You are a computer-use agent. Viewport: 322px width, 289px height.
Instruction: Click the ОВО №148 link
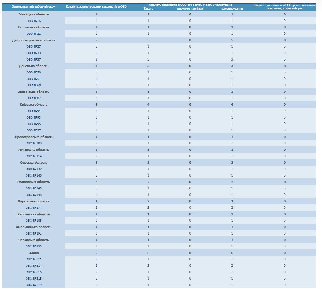click(34, 195)
